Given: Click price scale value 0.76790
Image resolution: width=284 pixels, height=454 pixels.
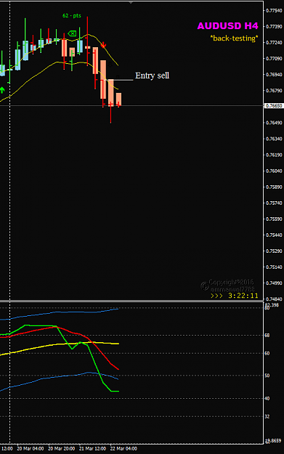Looking at the screenshot, I should pyautogui.click(x=274, y=91).
